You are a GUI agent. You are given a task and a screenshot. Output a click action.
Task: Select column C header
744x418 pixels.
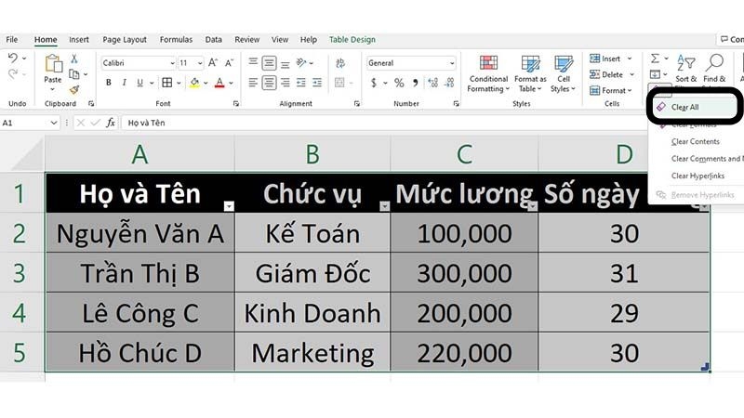click(x=464, y=154)
